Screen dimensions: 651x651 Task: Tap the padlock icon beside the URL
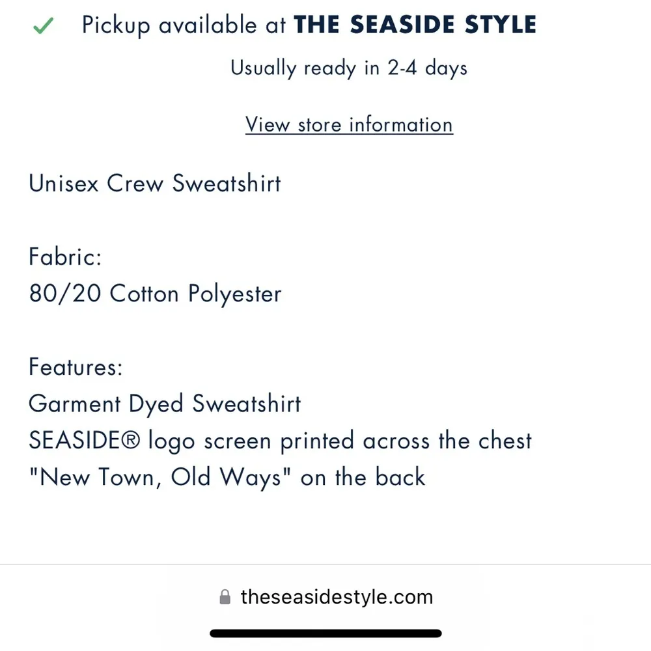click(x=225, y=597)
